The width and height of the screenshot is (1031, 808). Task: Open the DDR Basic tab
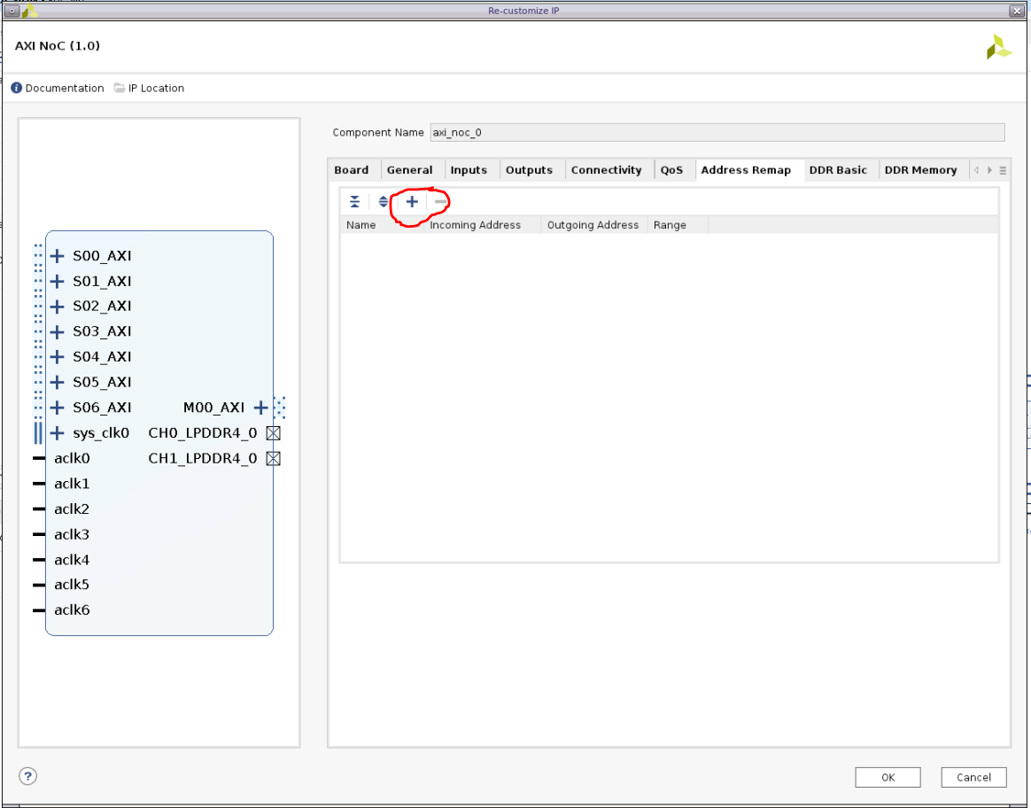[x=838, y=169]
